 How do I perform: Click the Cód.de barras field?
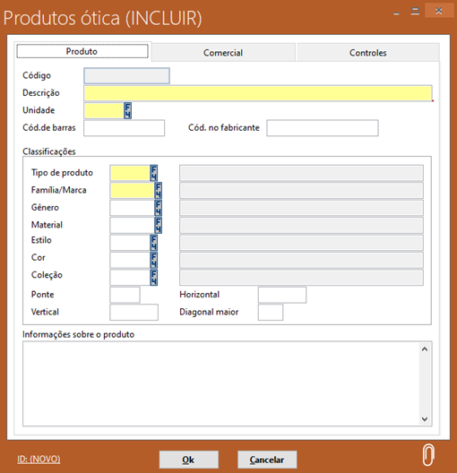[x=125, y=128]
